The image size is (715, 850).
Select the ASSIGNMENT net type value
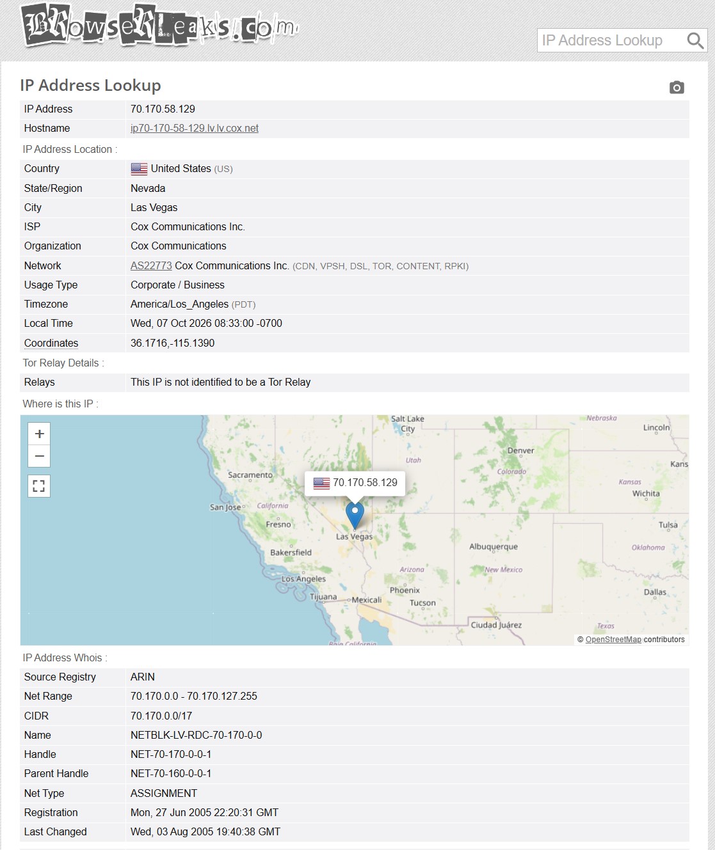click(164, 793)
